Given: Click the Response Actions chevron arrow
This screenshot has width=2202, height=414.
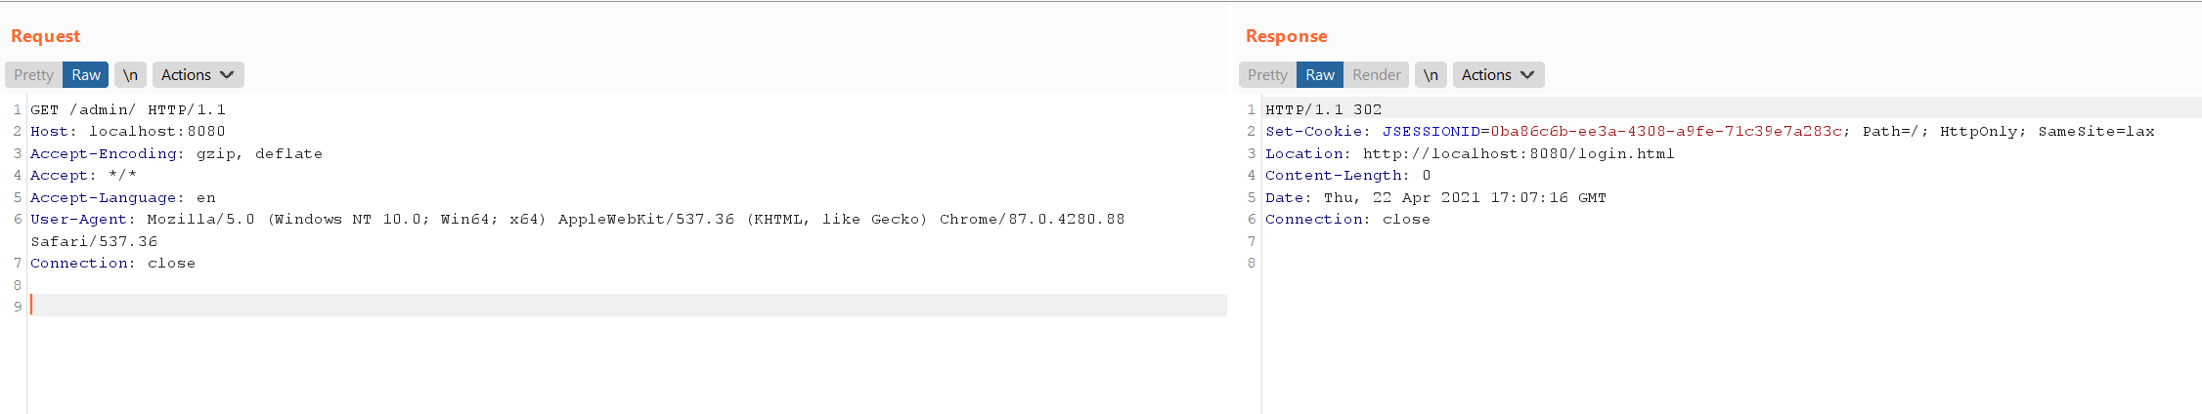Looking at the screenshot, I should pyautogui.click(x=1527, y=75).
